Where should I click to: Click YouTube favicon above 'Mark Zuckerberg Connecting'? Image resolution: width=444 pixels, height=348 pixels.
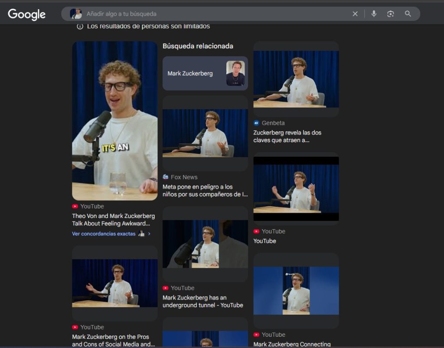(256, 335)
